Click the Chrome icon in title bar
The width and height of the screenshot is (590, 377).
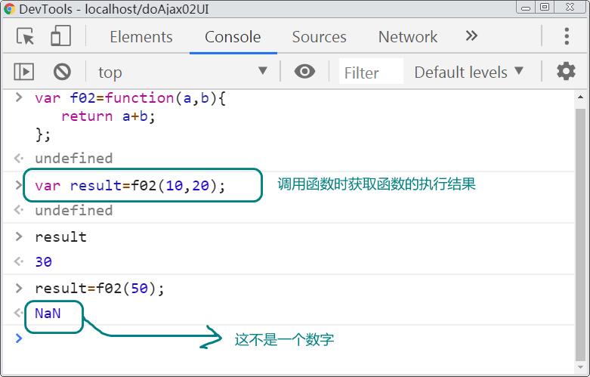tap(9, 8)
